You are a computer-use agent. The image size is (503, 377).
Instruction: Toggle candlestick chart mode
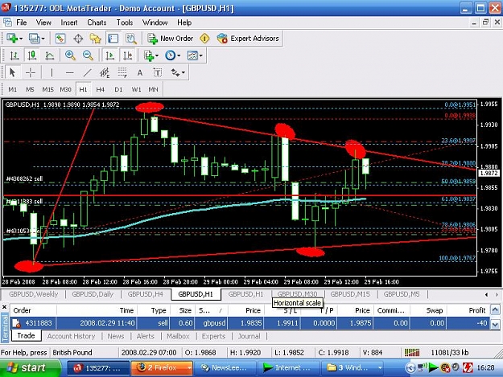[31, 55]
